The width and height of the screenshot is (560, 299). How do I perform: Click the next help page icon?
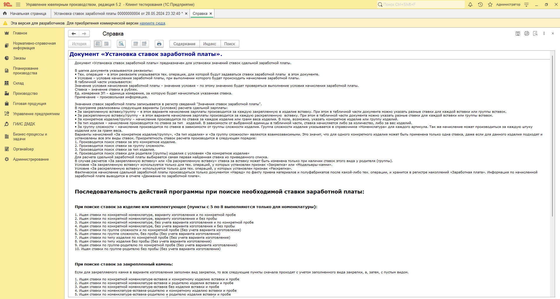[107, 44]
